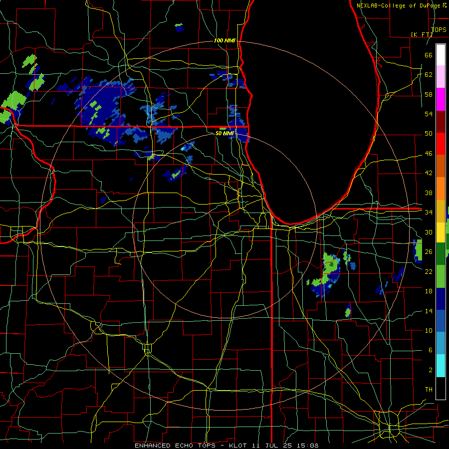Viewport: 449px width, 449px height.
Task: Select the dark orange legend segment
Action: (441, 166)
